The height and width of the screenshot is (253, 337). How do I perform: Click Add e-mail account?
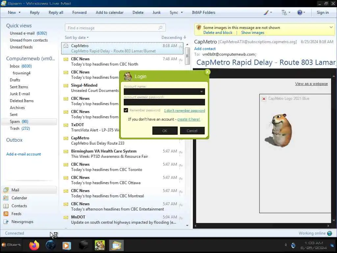click(23, 154)
